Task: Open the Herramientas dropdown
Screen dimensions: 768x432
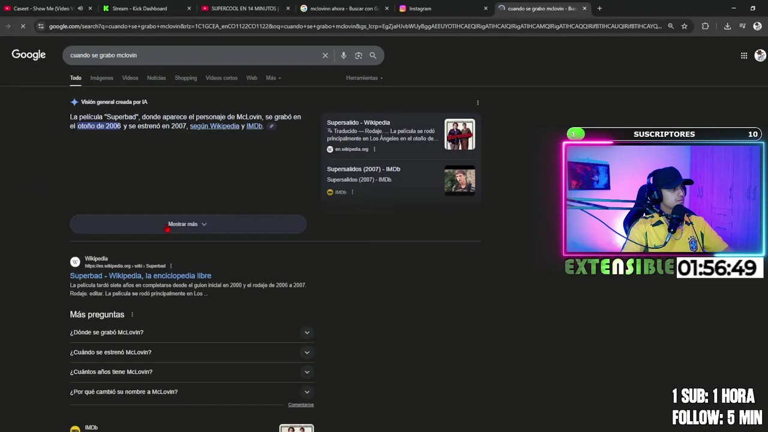Action: [364, 78]
